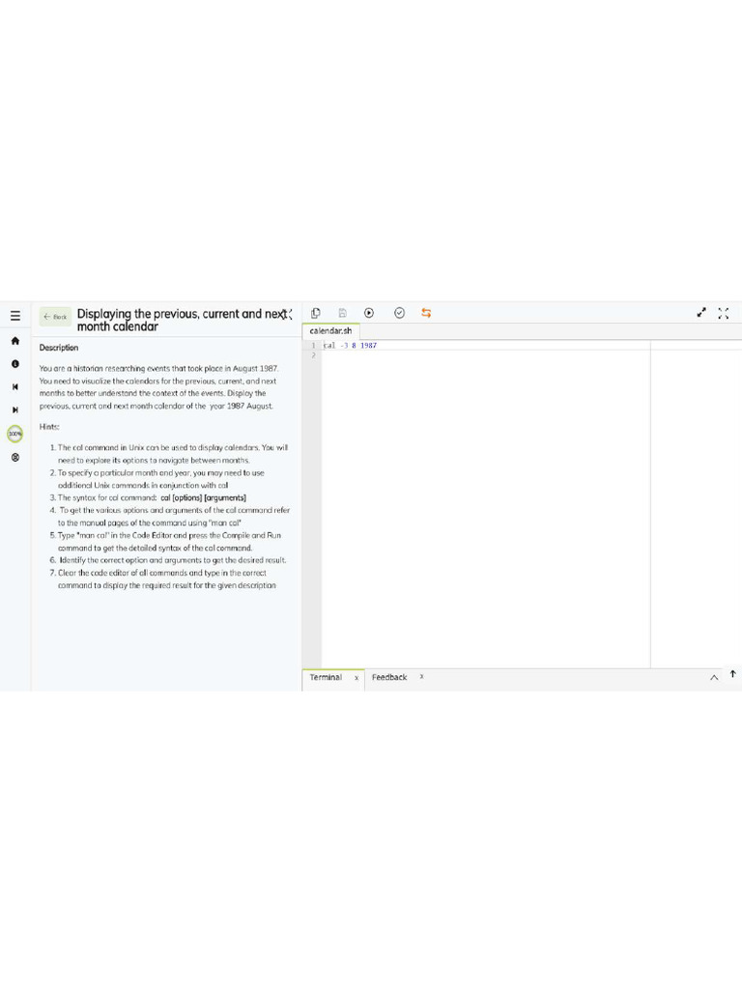Submit the code with the checkmark circle icon
Viewport: 742px width, 989px height.
click(399, 313)
